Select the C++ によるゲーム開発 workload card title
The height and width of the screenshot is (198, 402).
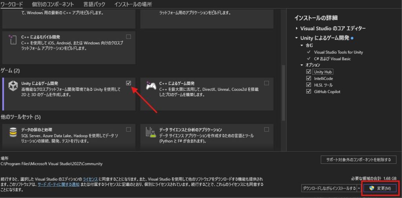(x=177, y=83)
